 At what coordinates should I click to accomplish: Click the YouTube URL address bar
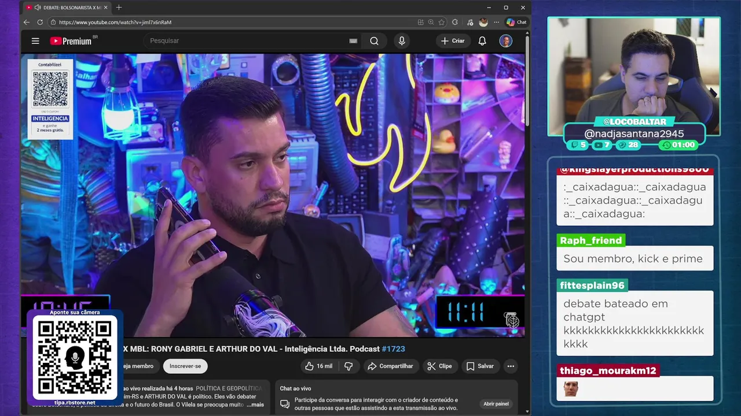[232, 22]
